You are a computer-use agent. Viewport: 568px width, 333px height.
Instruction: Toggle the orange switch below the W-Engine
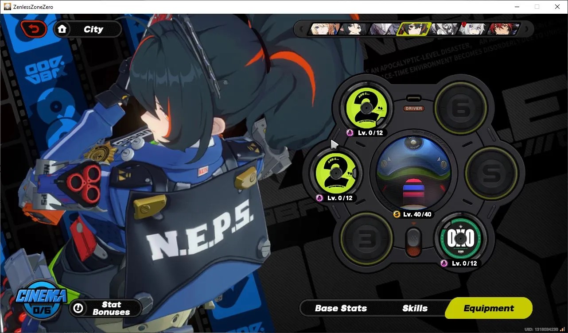[x=413, y=242]
